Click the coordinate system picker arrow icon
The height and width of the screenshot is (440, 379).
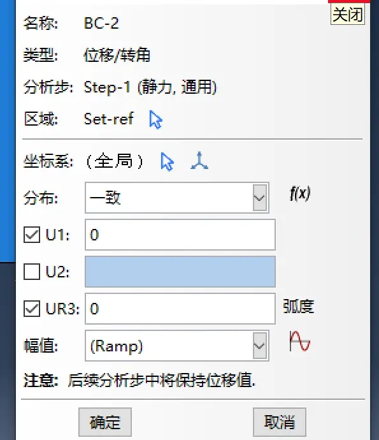167,161
